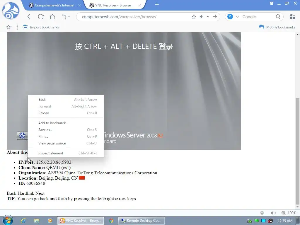The width and height of the screenshot is (300, 225).
Task: Click the Organization text AS9394 China TieTong
Action: [x=102, y=173]
